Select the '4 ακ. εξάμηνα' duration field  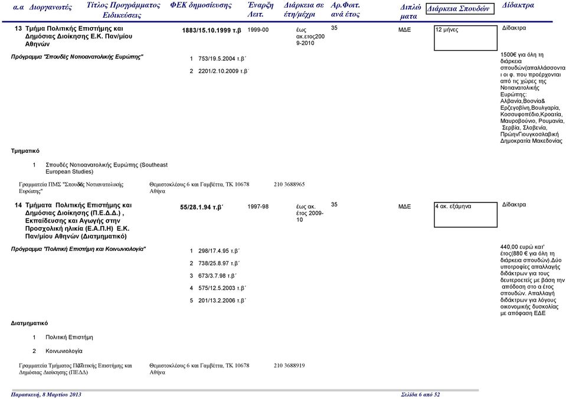coord(466,214)
